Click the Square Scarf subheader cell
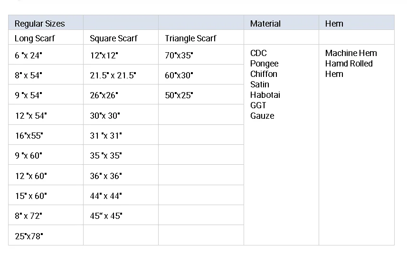Screen dimensions: 407x254 pyautogui.click(x=114, y=38)
